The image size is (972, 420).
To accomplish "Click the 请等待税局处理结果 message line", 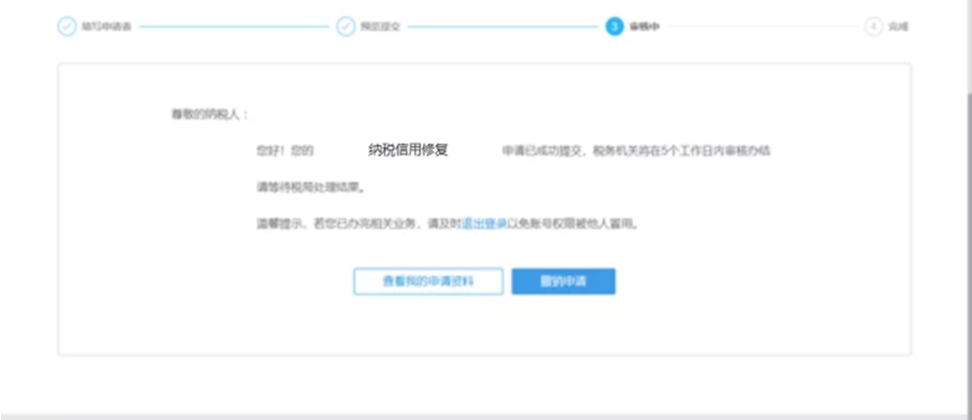I will point(310,186).
